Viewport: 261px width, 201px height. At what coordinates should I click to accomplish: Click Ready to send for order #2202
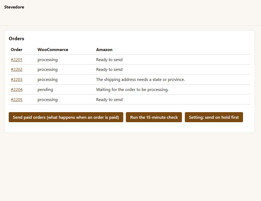pos(109,70)
